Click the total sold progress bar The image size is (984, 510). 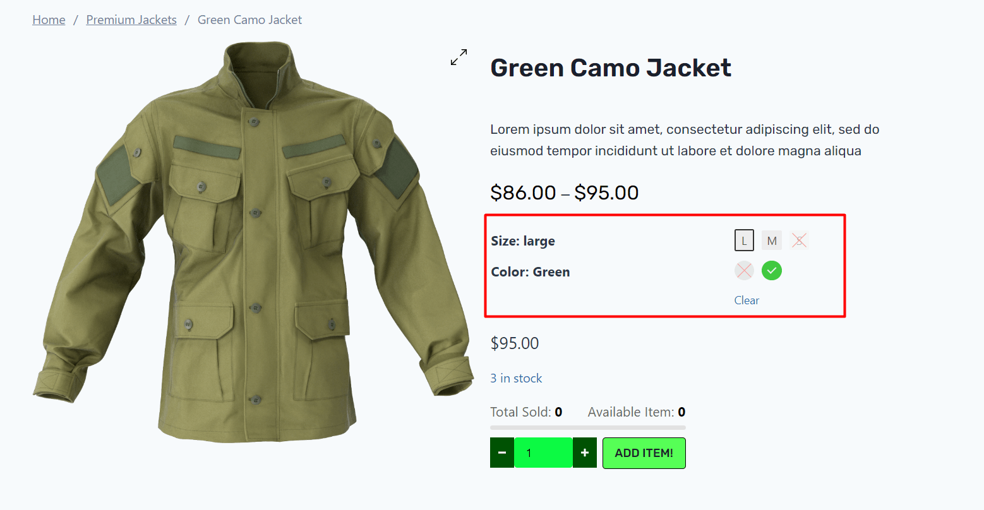pyautogui.click(x=588, y=428)
